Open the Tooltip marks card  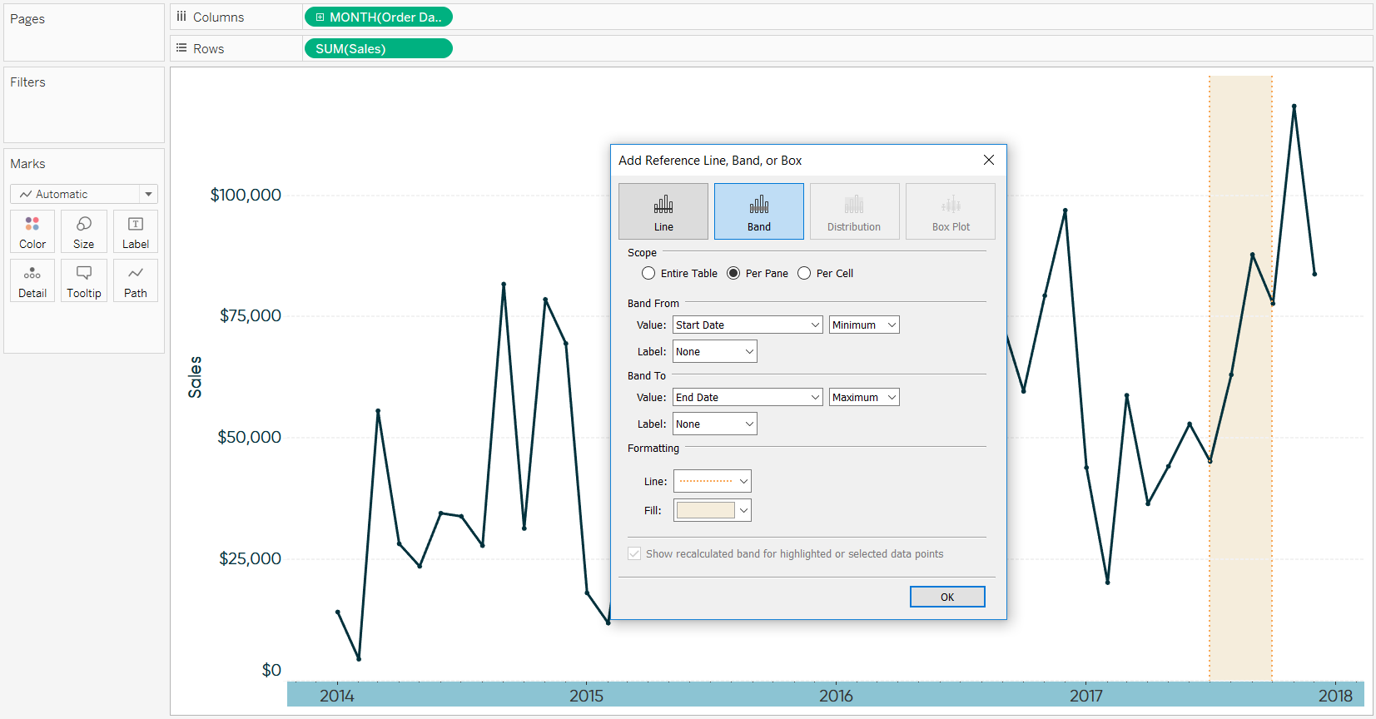coord(84,280)
